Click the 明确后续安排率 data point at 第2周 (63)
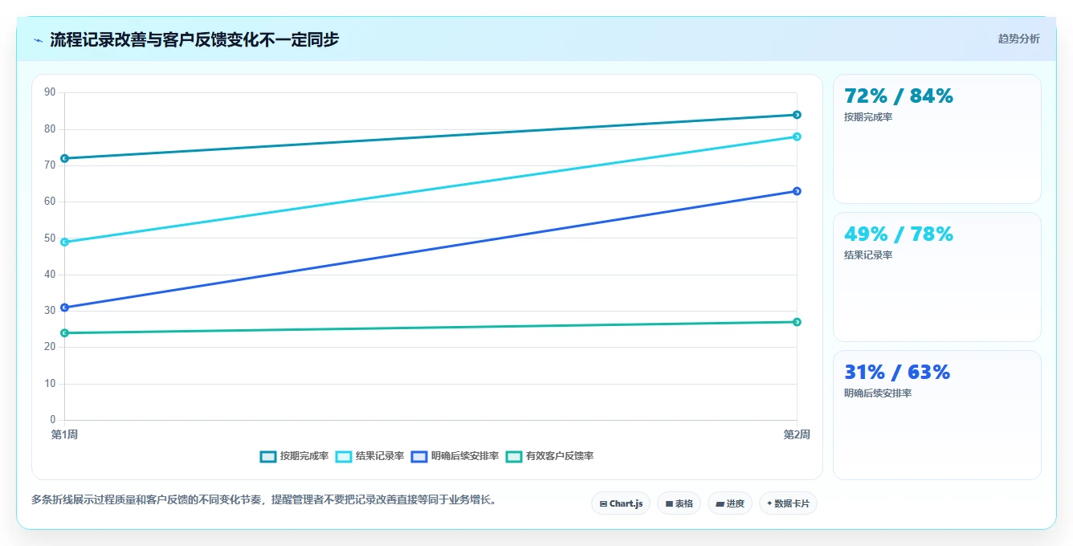This screenshot has width=1073, height=546. pos(797,191)
